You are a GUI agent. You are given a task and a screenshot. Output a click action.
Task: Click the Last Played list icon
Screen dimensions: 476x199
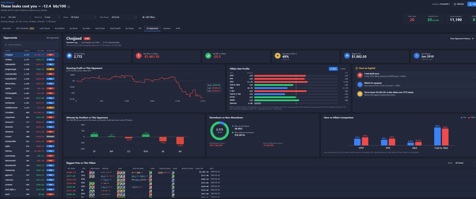click(416, 56)
